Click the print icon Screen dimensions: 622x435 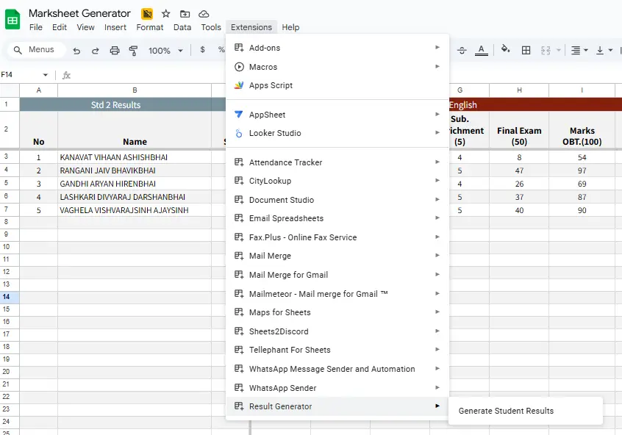click(115, 51)
